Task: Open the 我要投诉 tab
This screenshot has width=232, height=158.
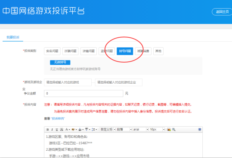Action: coord(13,37)
